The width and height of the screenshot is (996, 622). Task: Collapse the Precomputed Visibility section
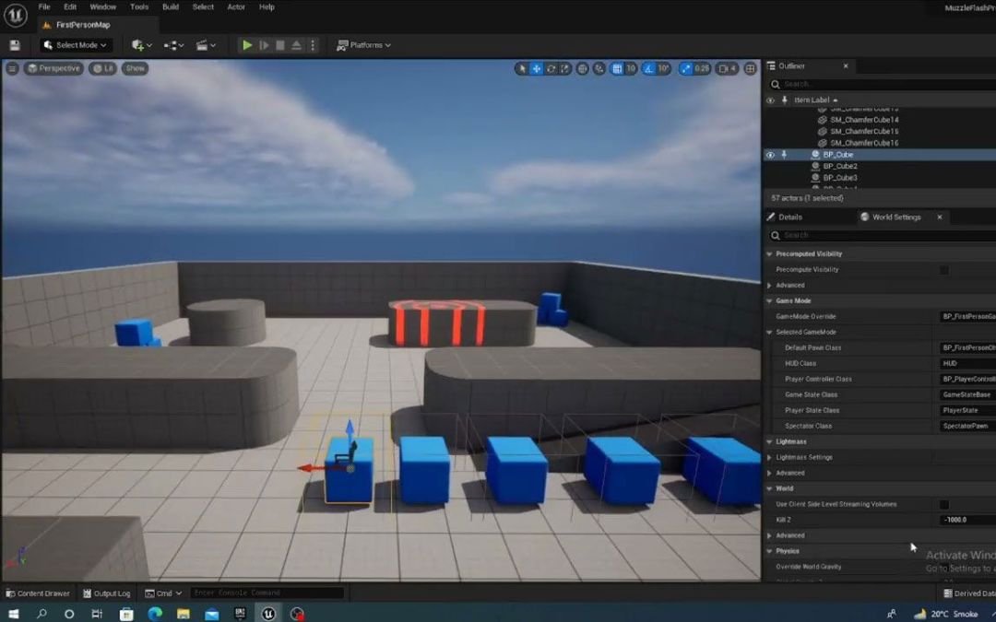click(x=769, y=254)
